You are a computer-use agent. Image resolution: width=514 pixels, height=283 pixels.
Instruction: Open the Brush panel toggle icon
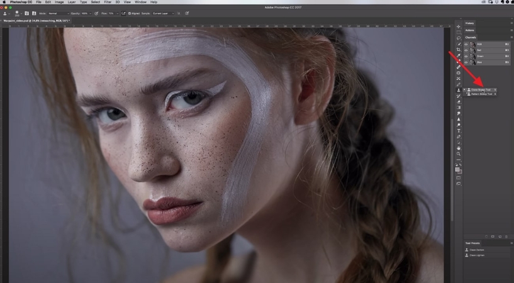click(x=27, y=13)
